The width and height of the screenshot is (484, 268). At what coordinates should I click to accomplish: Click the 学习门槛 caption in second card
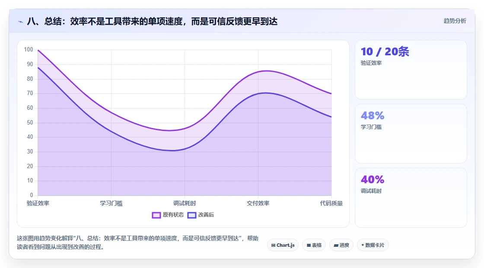[x=371, y=127]
